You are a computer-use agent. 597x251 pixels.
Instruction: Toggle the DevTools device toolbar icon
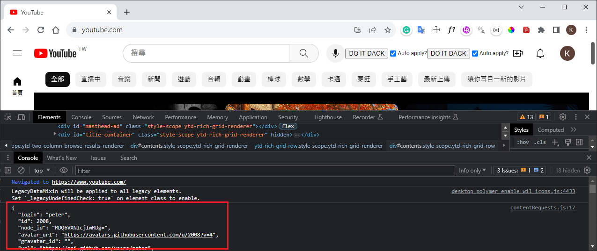(21, 117)
